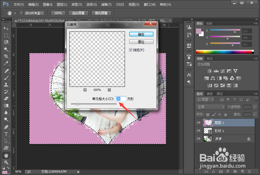This screenshot has width=260, height=175.
Task: Click the 100% zoom button
Action: (x=58, y=13)
